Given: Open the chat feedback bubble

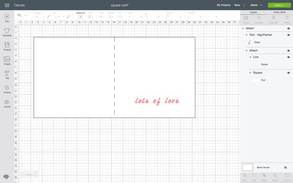Looking at the screenshot, I should pyautogui.click(x=6, y=176).
